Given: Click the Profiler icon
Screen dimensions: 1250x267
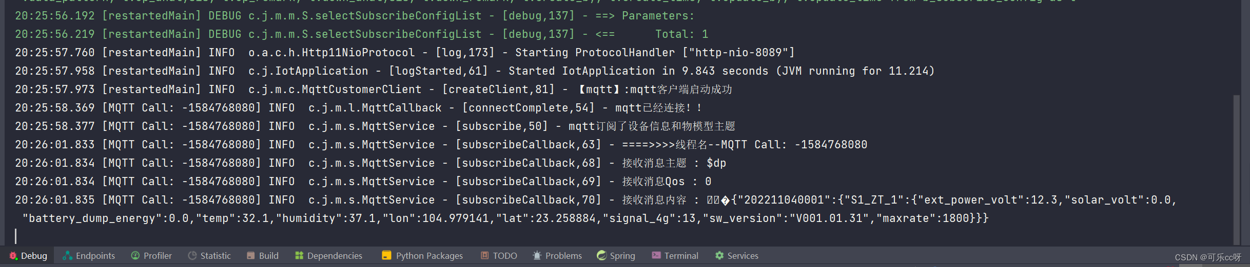Looking at the screenshot, I should 135,256.
